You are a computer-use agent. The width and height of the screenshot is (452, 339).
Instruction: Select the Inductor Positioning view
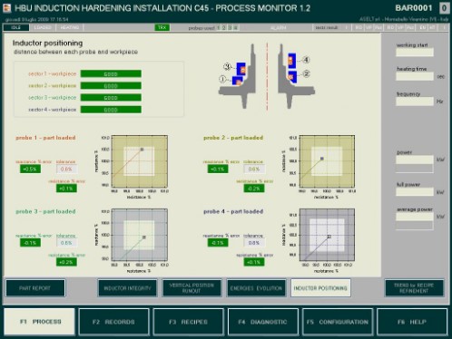point(320,288)
